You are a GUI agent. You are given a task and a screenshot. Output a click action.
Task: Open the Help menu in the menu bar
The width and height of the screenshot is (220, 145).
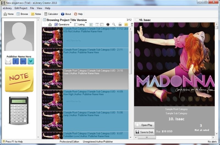(48, 8)
